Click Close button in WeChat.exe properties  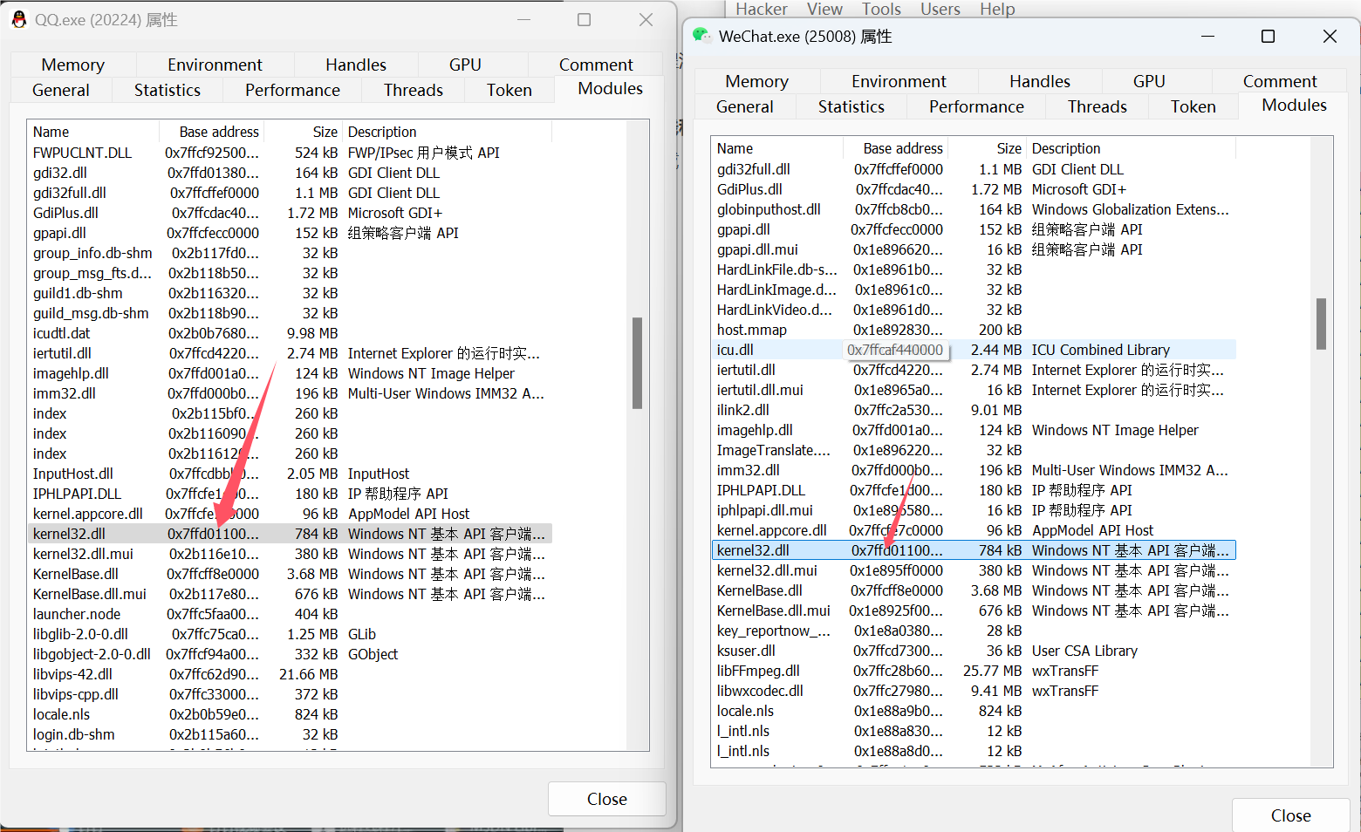click(1291, 815)
